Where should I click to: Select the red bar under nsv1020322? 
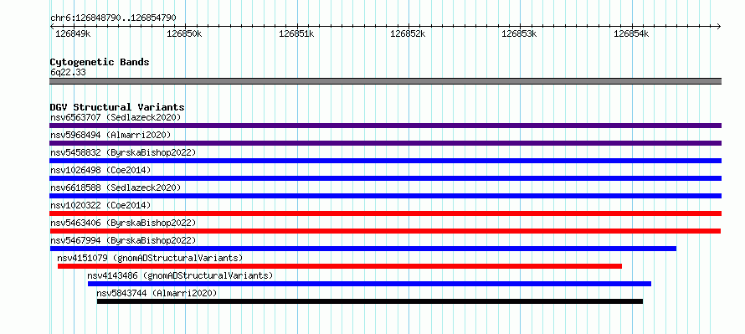(385, 213)
